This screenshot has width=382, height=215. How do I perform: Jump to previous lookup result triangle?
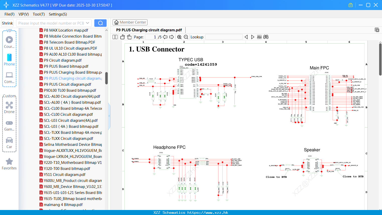[246, 37]
